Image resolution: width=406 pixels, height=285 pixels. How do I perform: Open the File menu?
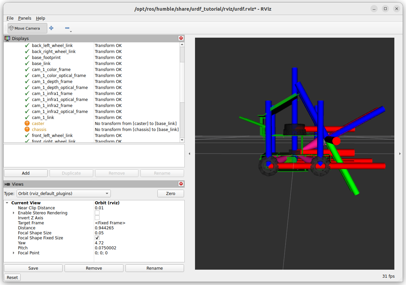pos(10,18)
